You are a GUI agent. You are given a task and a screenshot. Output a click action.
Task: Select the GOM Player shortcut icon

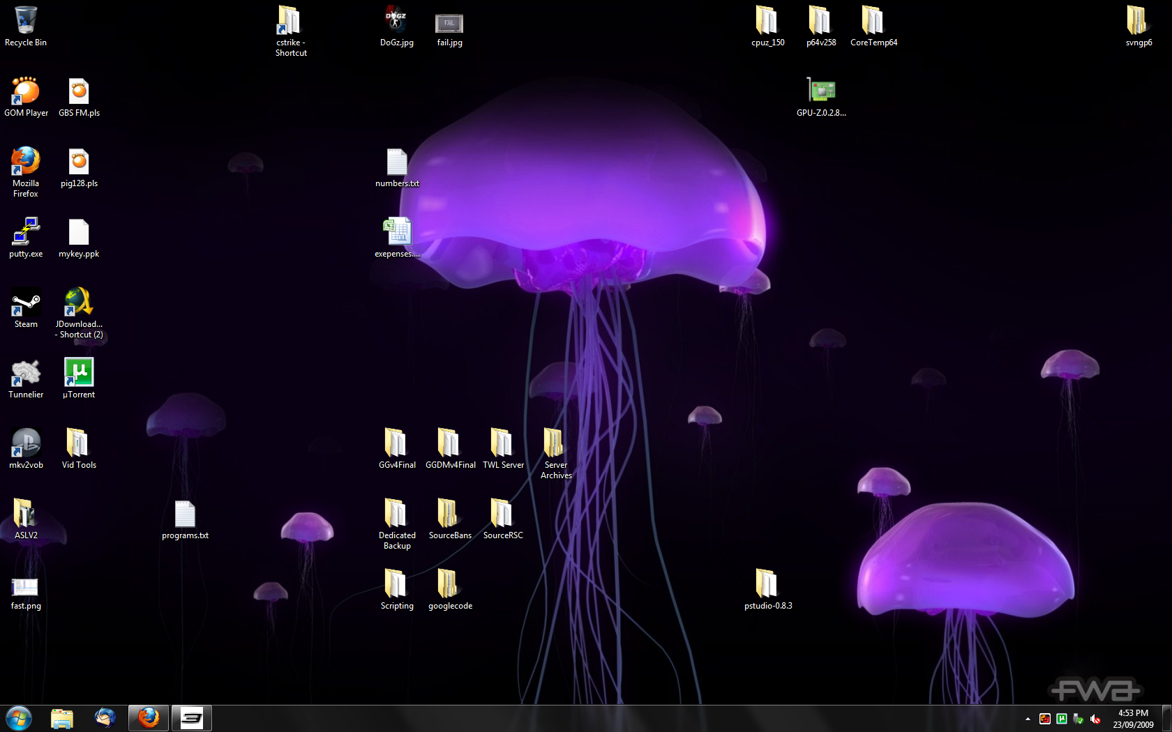[x=26, y=97]
